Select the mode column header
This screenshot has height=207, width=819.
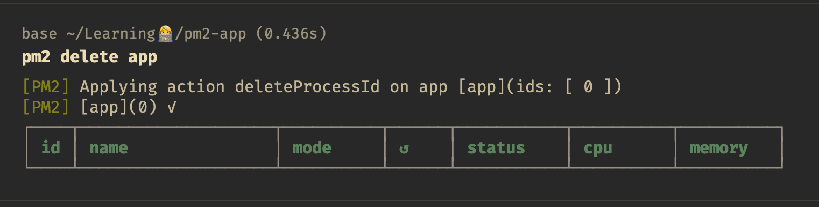click(312, 147)
